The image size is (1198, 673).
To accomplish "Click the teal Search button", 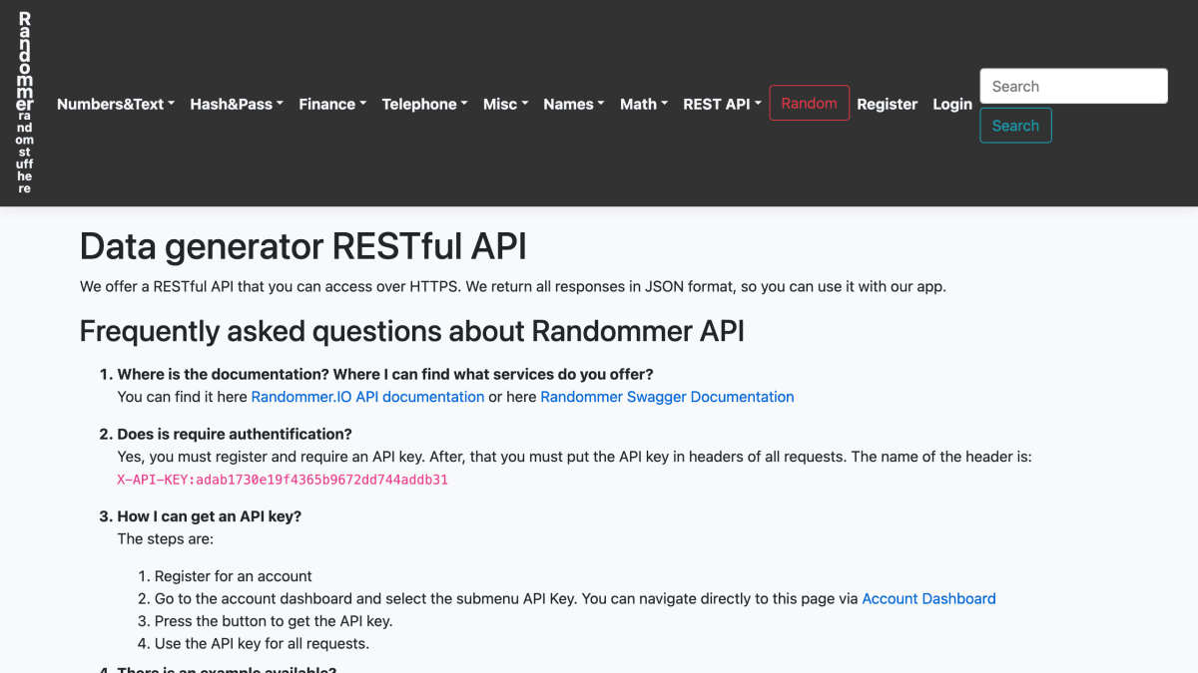I will (1016, 126).
